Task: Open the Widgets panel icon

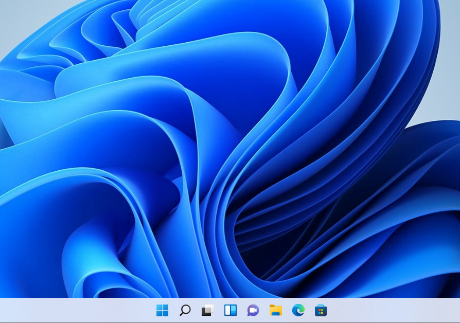Action: pos(231,310)
